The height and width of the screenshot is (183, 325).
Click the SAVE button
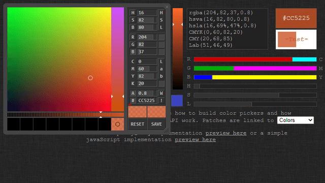coord(156,124)
